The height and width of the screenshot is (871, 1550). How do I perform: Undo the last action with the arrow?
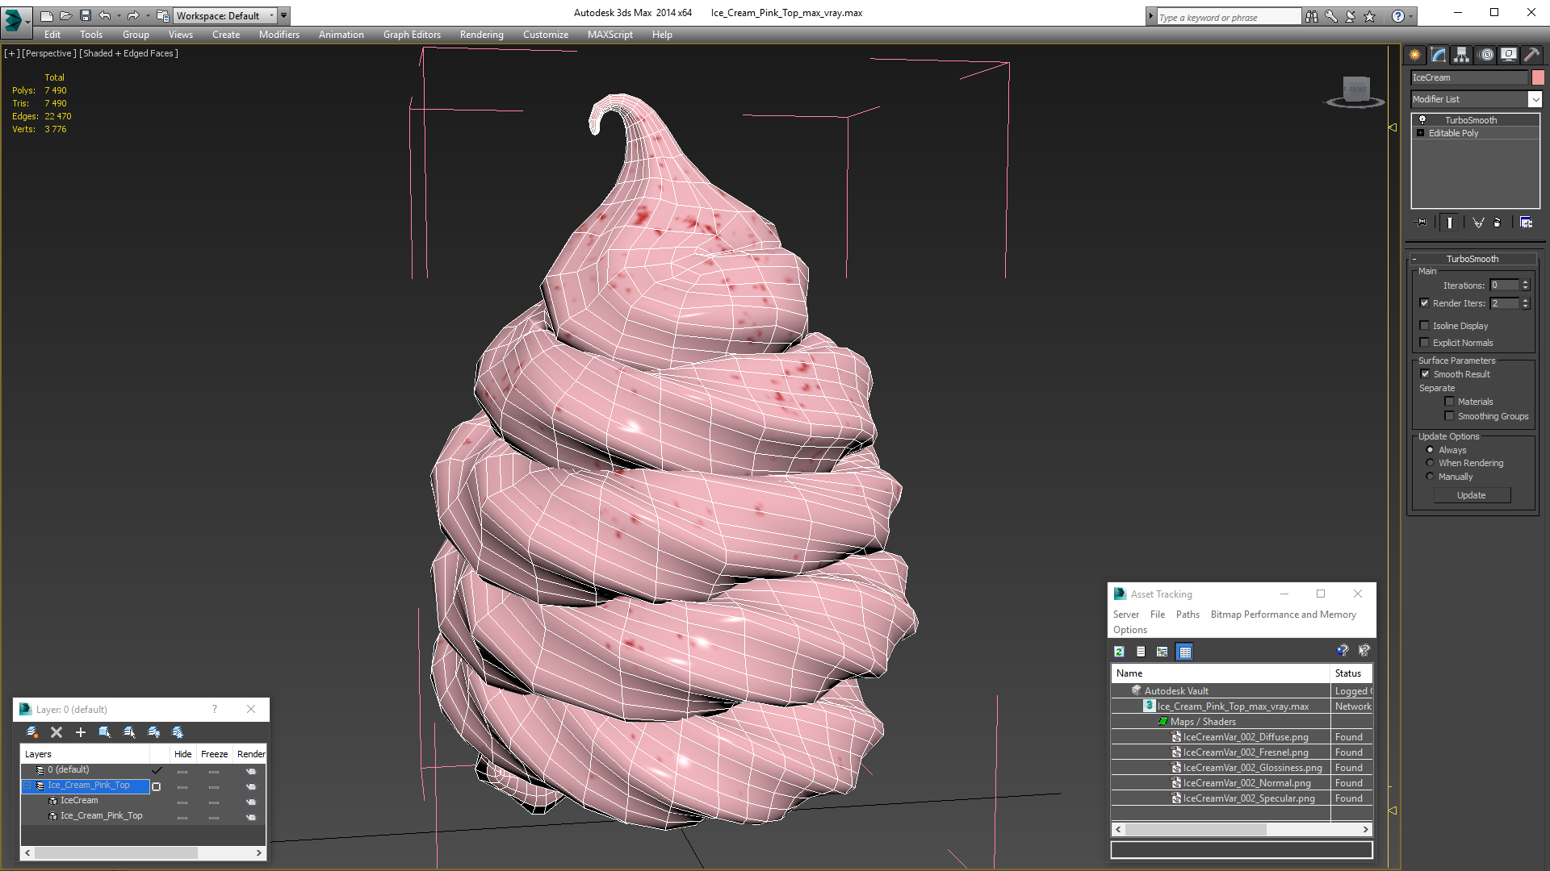tap(105, 15)
